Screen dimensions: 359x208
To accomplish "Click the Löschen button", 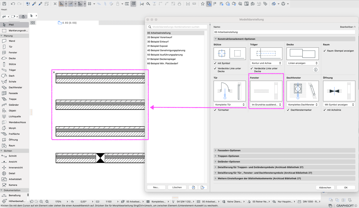I will 177,187.
